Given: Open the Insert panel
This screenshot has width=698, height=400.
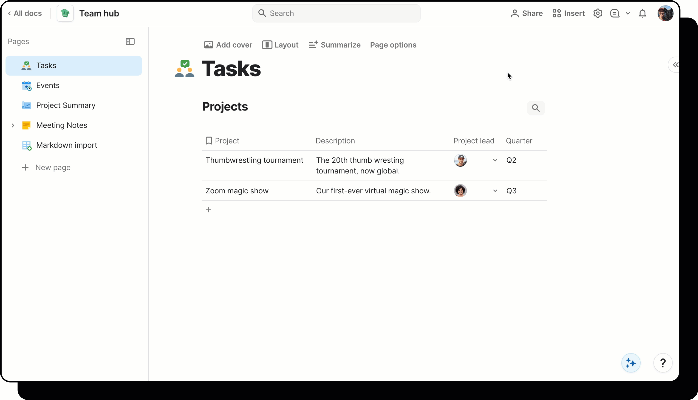Looking at the screenshot, I should [x=568, y=13].
